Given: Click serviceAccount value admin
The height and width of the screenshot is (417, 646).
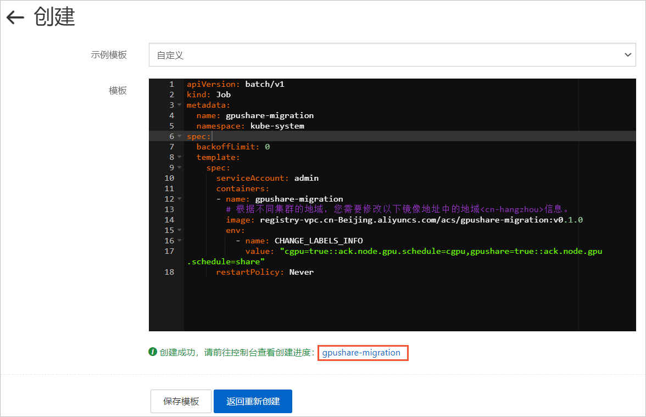Looking at the screenshot, I should (307, 179).
